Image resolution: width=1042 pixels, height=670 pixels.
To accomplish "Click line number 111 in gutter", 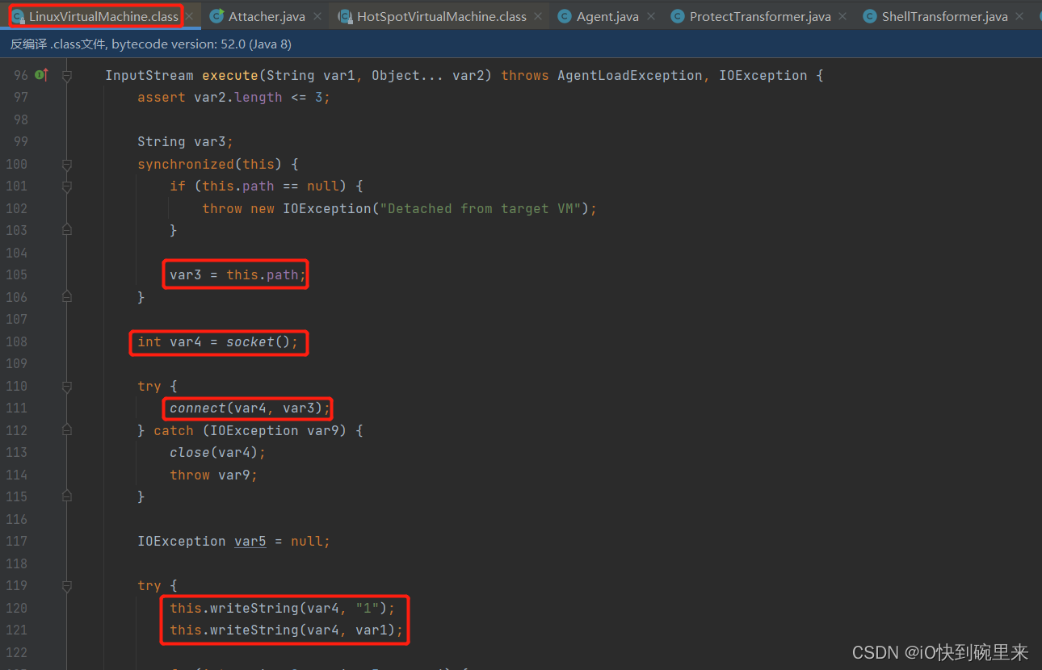I will [16, 408].
